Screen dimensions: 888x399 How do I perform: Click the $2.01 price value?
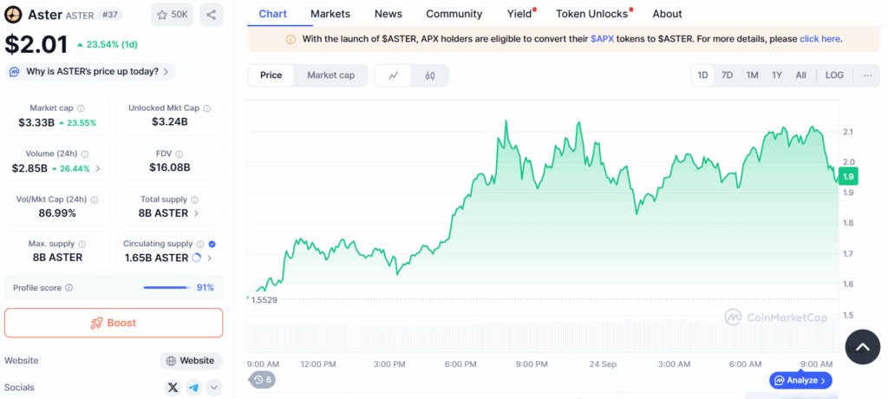pyautogui.click(x=36, y=45)
